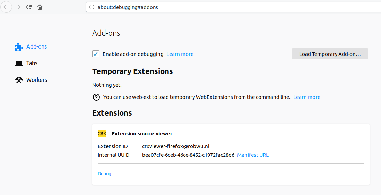Focus the about:debugging address bar

click(x=233, y=7)
